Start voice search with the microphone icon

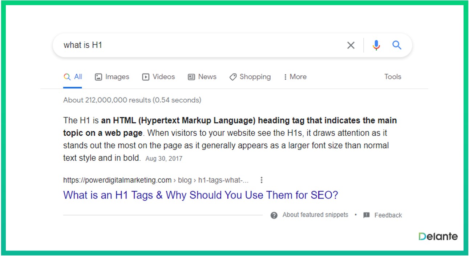tap(376, 45)
